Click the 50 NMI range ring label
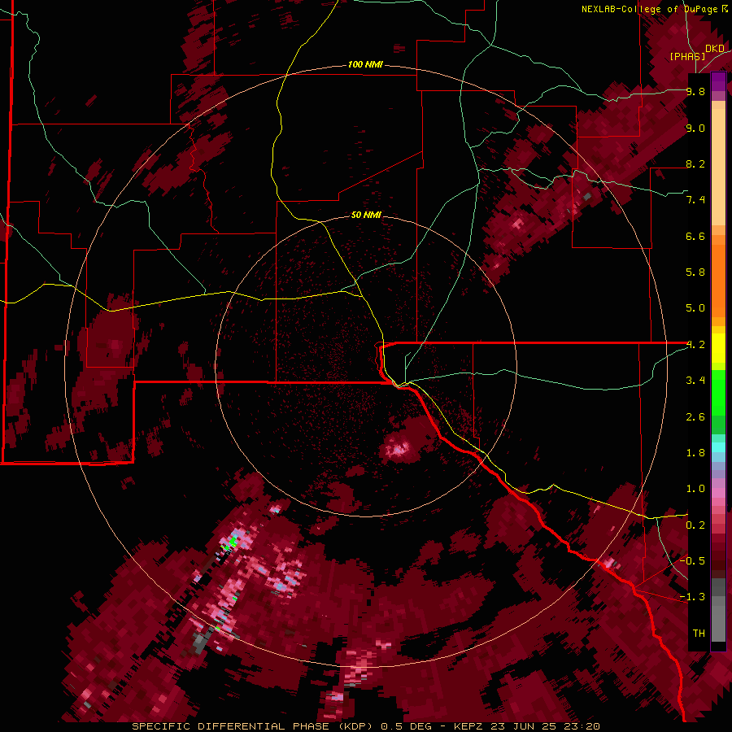Screen dimensions: 732x732 pos(366,215)
